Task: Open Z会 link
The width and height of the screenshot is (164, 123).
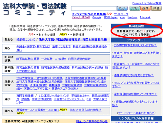Action: point(89,99)
